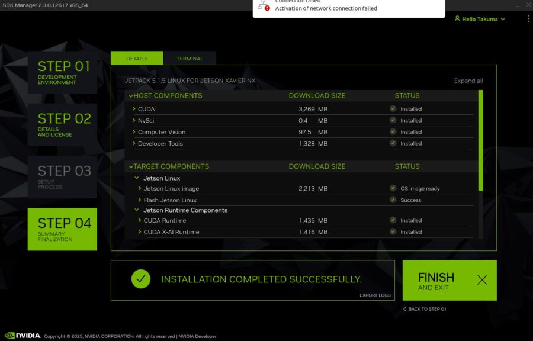Click the Developer Tools installed checkmark icon
Screen dimensions: 533x341
pos(393,143)
